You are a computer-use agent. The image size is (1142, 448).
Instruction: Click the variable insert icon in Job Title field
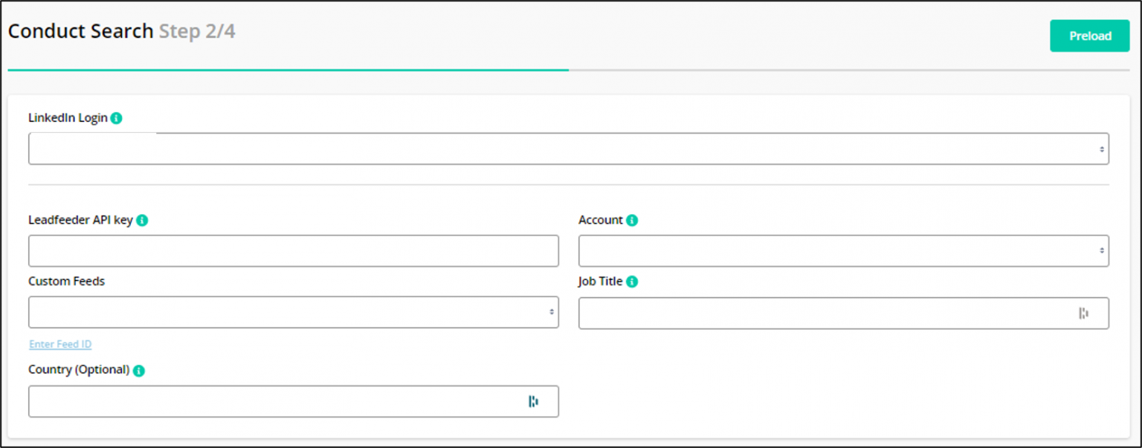tap(1085, 313)
